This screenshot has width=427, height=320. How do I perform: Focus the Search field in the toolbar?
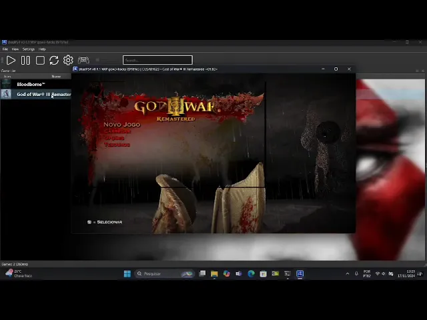[157, 60]
